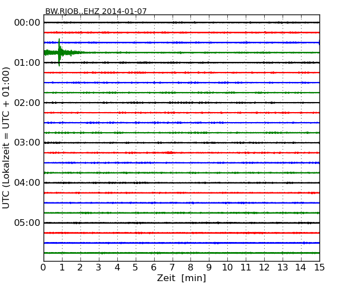Click the bottom green trace of the plot
Screen dimensions: 363x290
pos(181,253)
